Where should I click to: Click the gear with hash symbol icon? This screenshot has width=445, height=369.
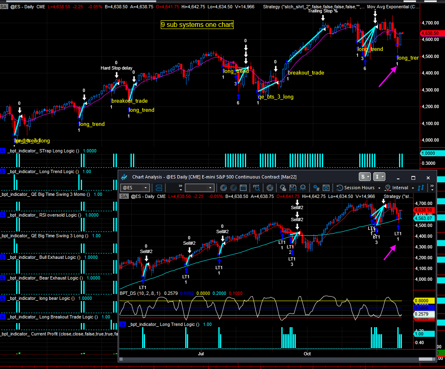pyautogui.click(x=316, y=188)
